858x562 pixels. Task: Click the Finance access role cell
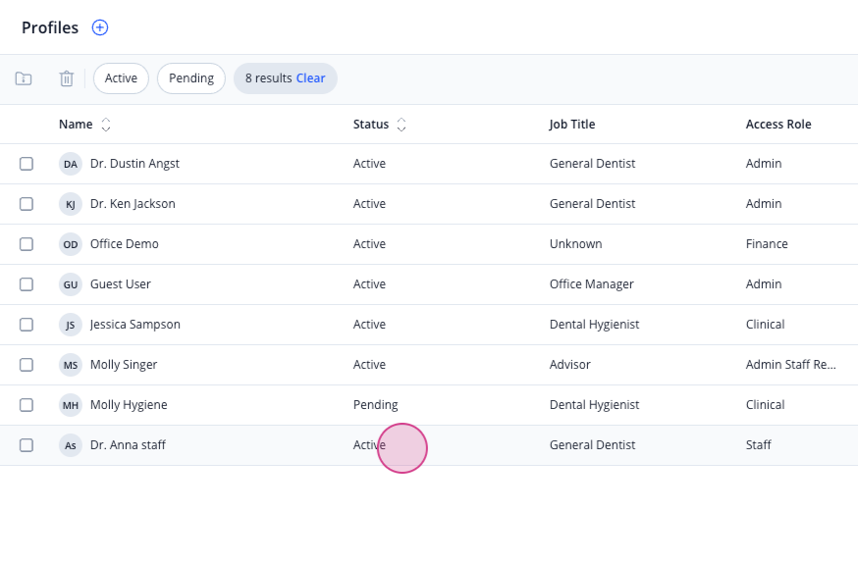[767, 244]
